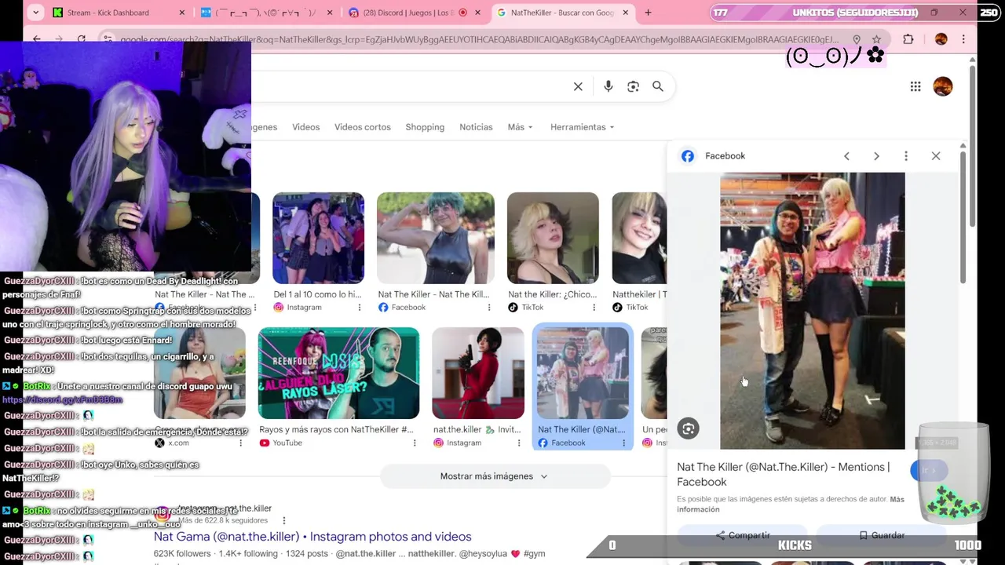
Task: Open the preview panel three-dot menu
Action: [x=906, y=156]
